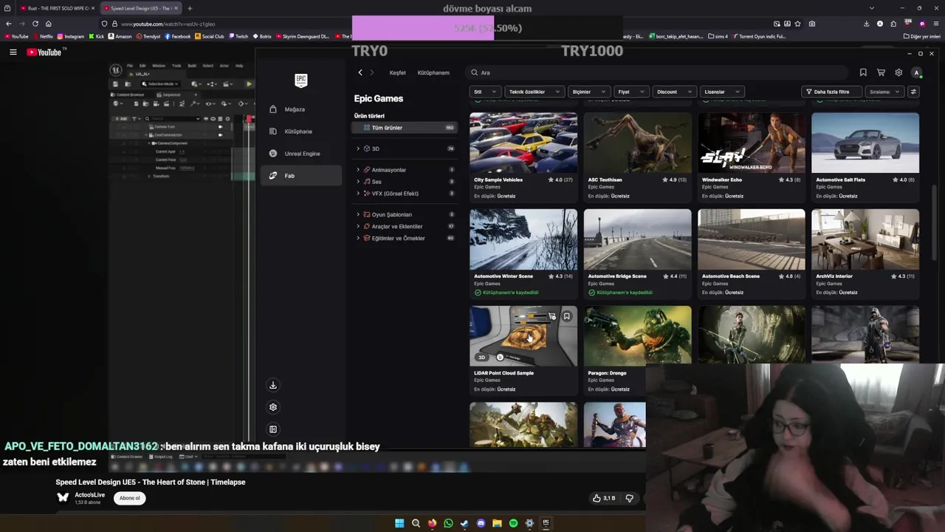Open ASC Teuthisan thumbnail

[x=638, y=143]
